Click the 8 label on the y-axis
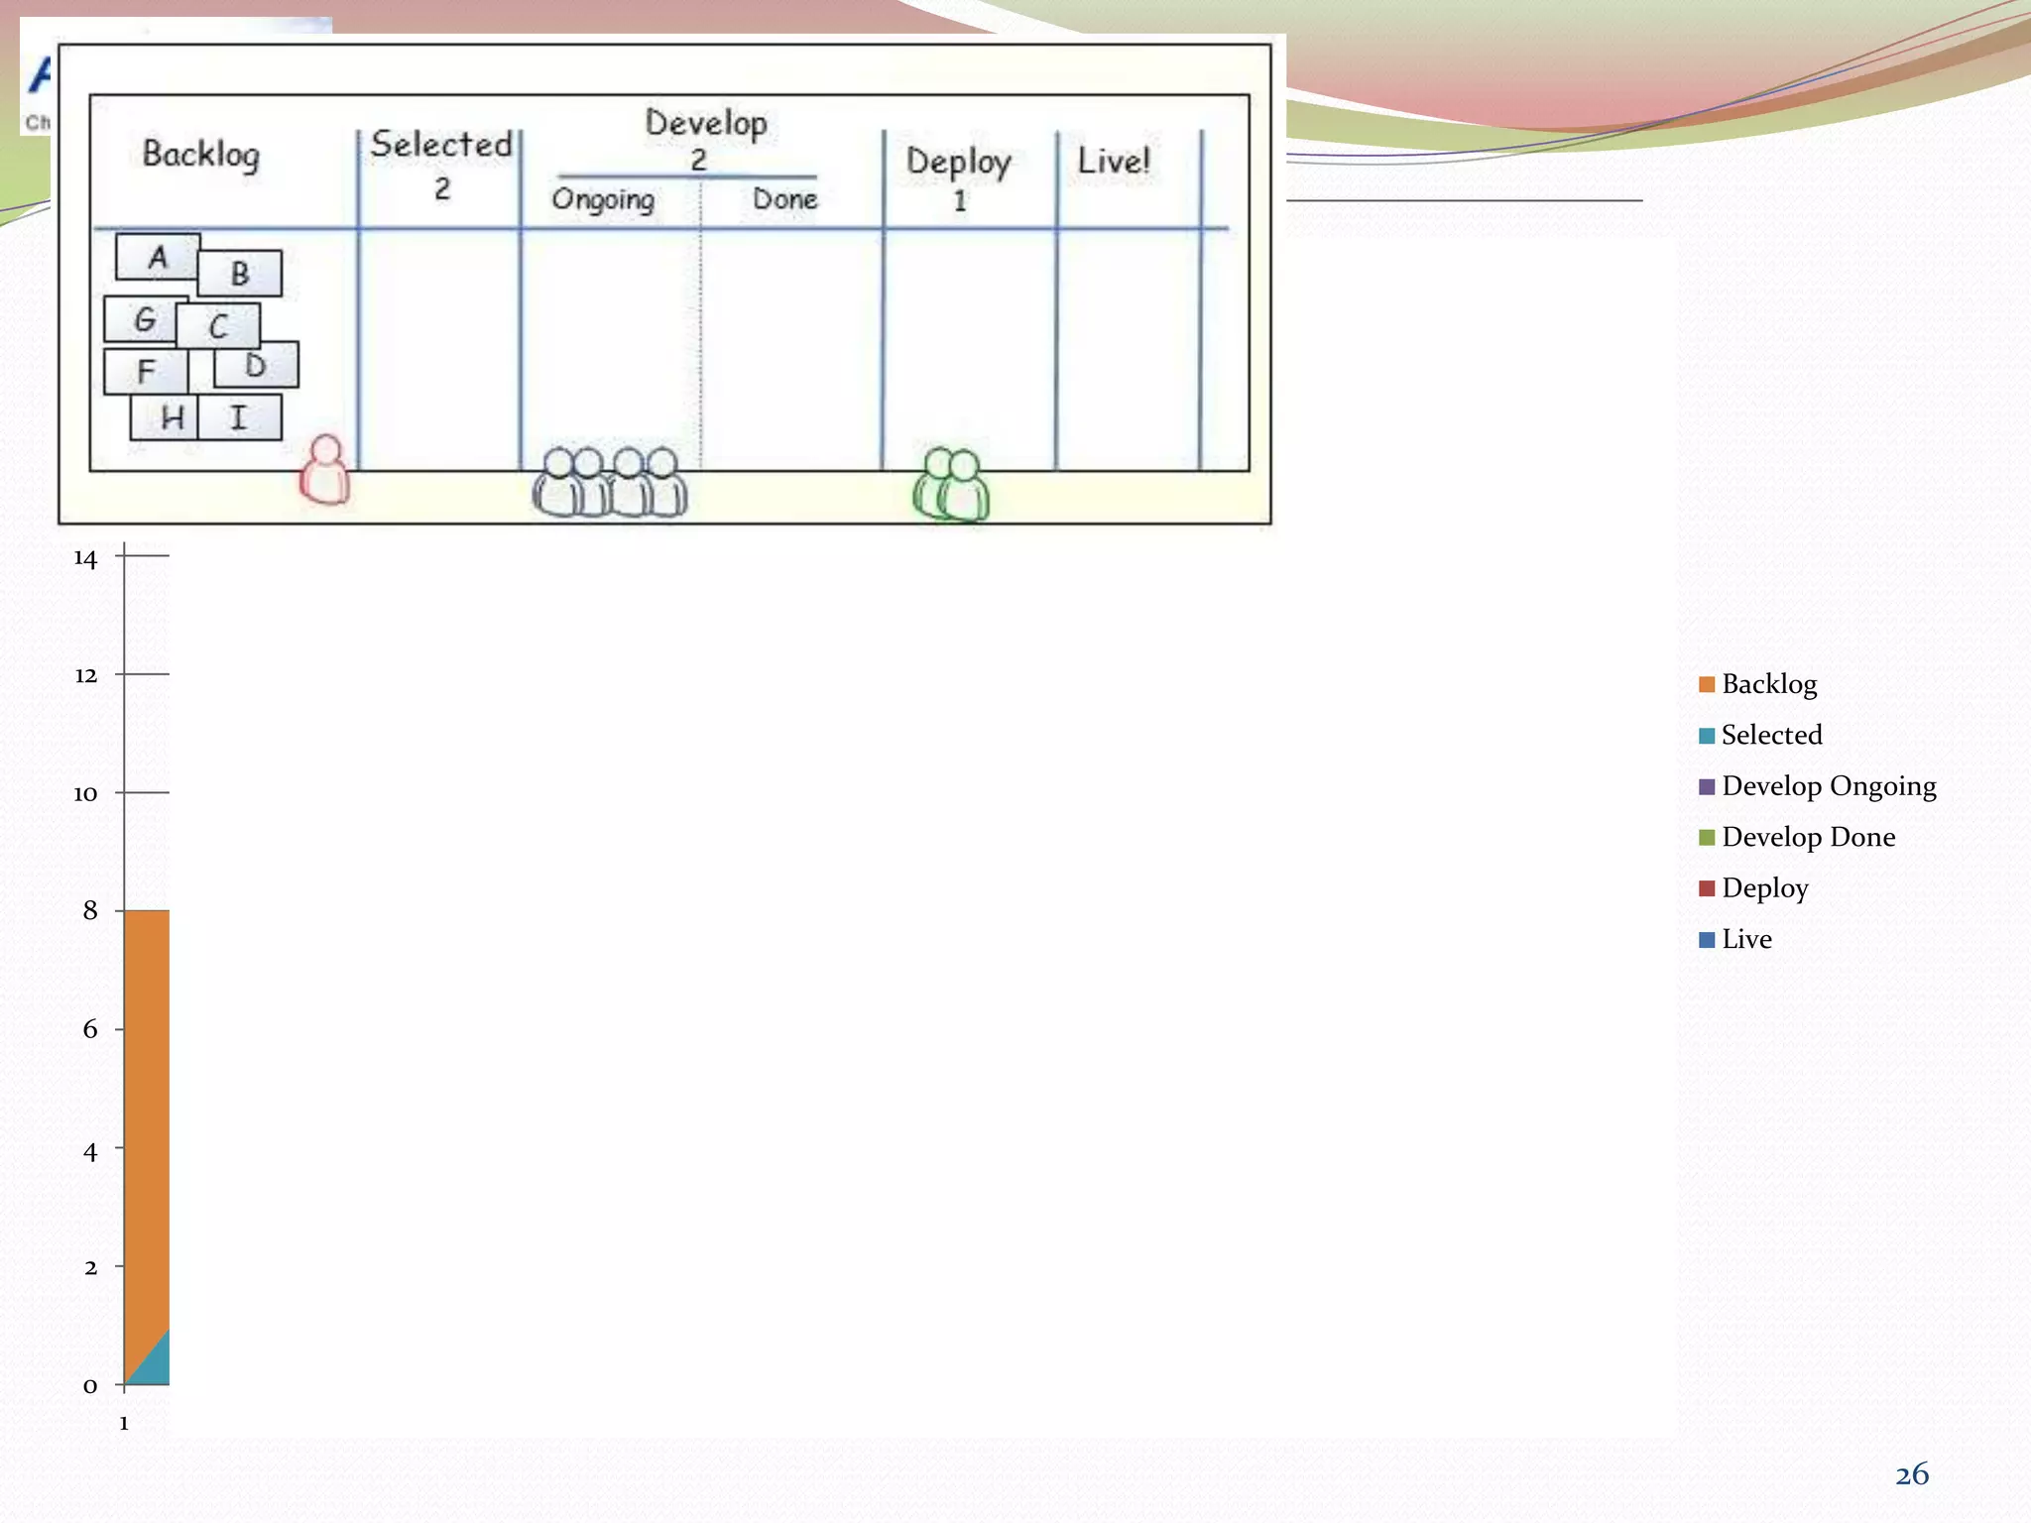 coord(90,910)
